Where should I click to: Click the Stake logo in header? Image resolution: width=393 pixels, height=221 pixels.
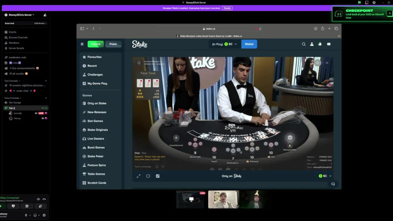(140, 44)
